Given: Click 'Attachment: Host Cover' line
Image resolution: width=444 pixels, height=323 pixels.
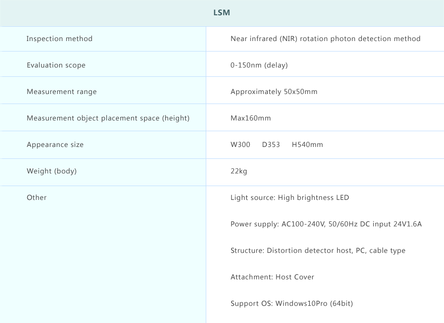Looking at the screenshot, I should [273, 277].
